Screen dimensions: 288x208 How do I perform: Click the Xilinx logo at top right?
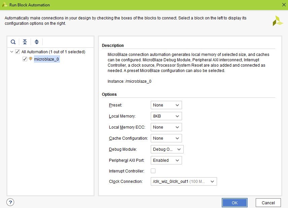278,20
